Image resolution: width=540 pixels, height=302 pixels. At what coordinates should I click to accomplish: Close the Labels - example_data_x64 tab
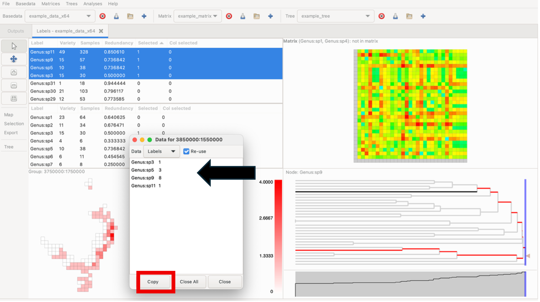[101, 31]
